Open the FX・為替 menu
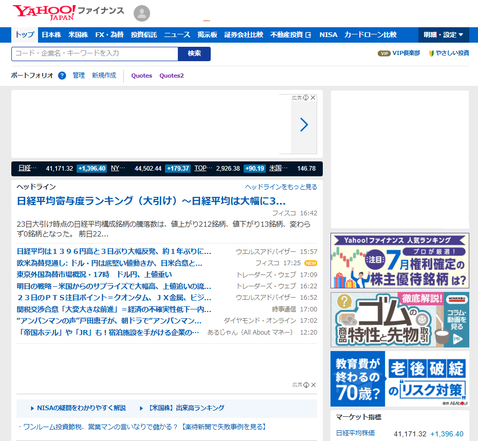This screenshot has width=478, height=441. pyautogui.click(x=109, y=35)
